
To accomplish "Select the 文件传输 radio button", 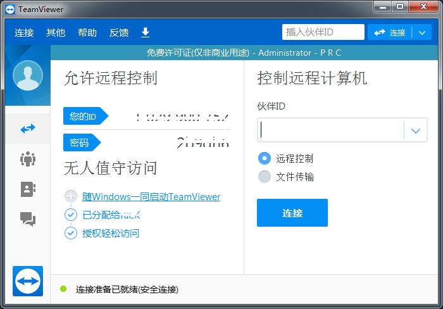I will [265, 177].
